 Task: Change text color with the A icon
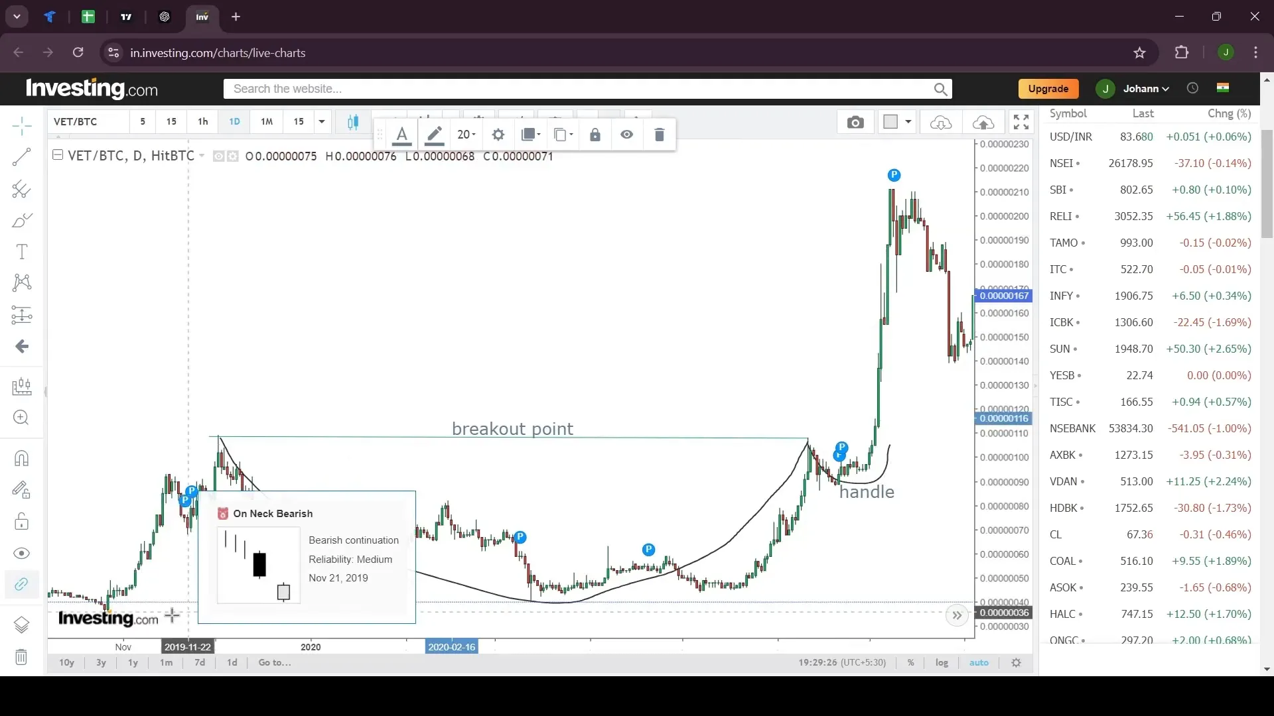[401, 135]
